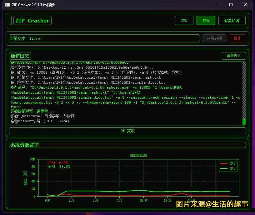Click the 当前文件 current file label
Viewport: 255px width, 215px height.
pos(18,38)
